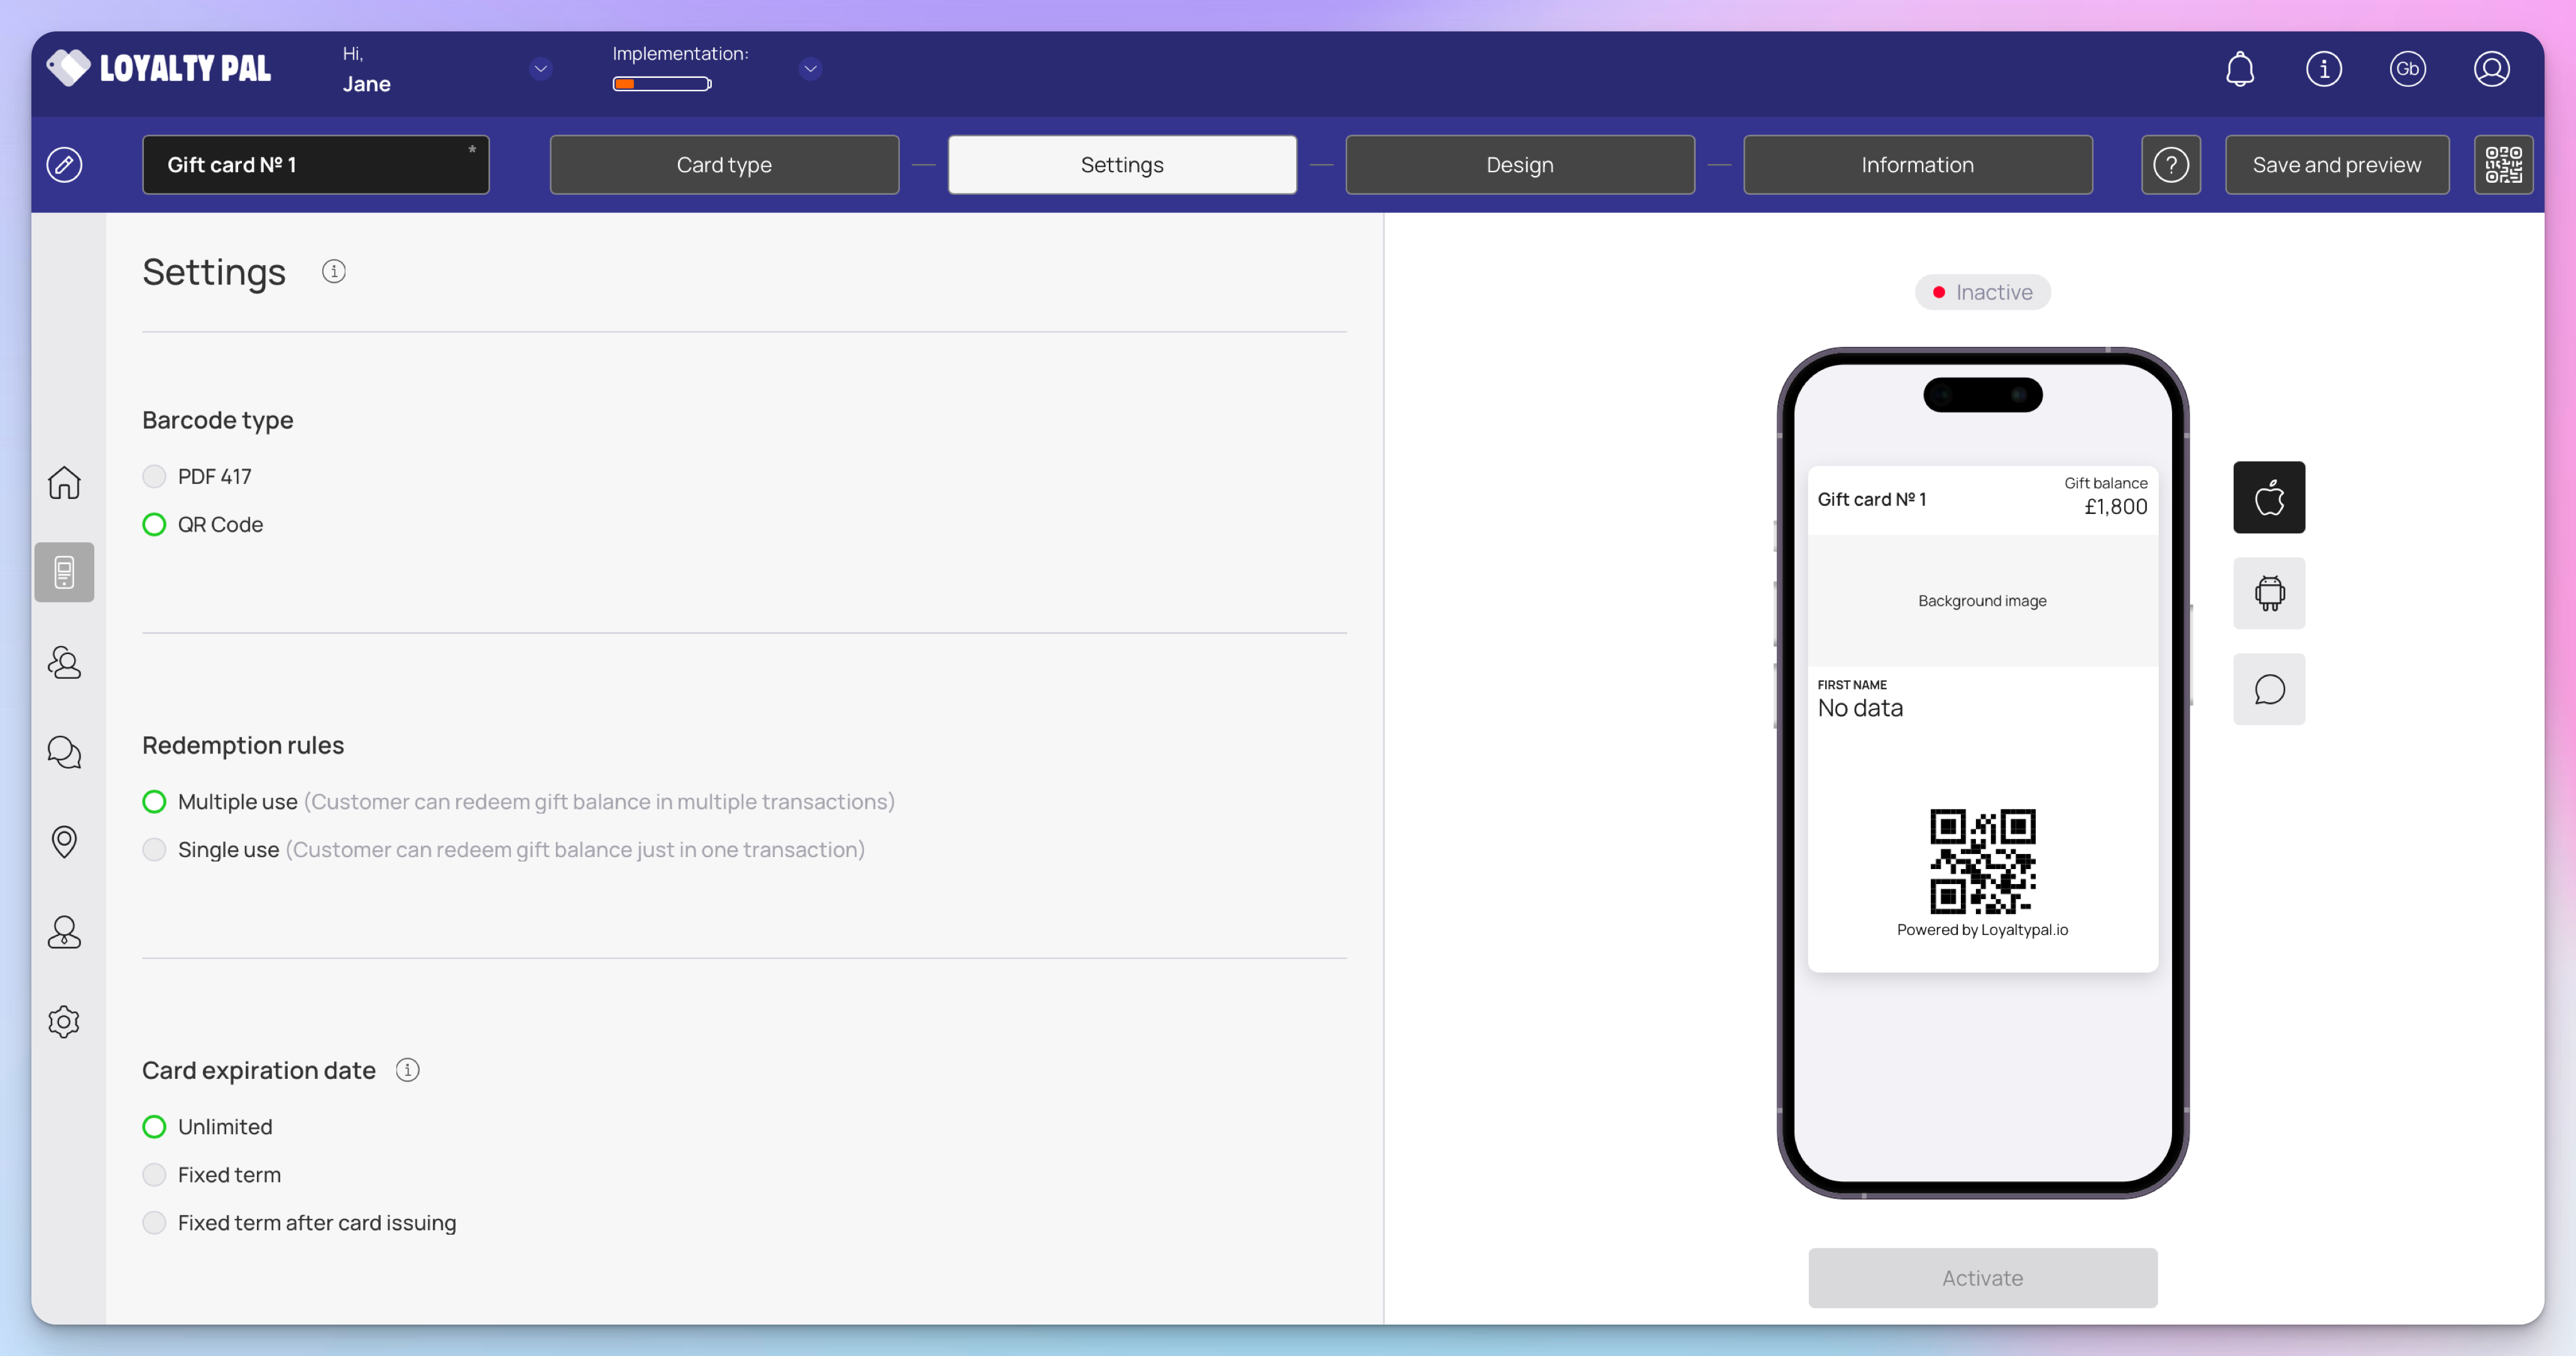Switch to the Design tab
Image resolution: width=2576 pixels, height=1356 pixels.
pyautogui.click(x=1519, y=165)
